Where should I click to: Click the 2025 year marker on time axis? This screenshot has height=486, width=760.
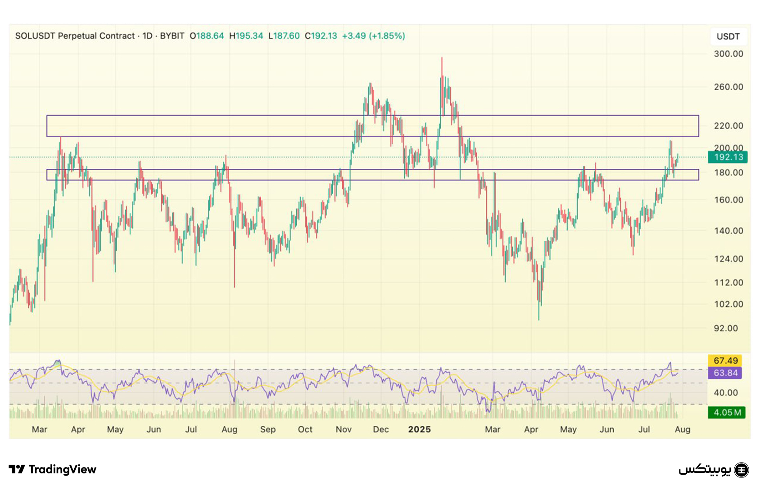419,429
